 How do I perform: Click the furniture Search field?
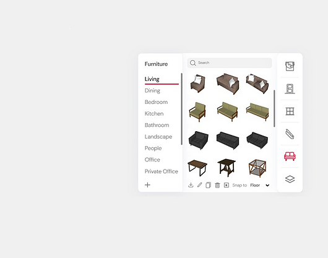(230, 62)
